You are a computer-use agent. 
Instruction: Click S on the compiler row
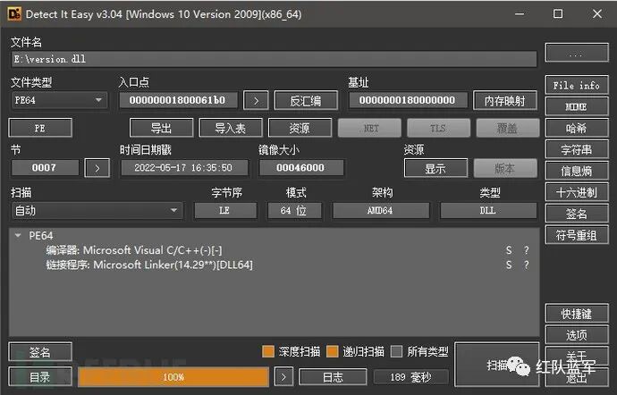(x=509, y=250)
